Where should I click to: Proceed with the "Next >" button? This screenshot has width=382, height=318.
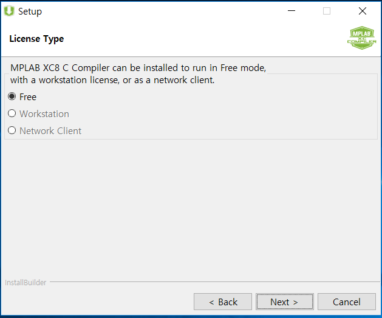[x=285, y=302]
